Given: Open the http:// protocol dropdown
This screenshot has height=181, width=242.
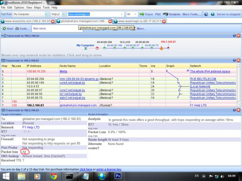Looking at the screenshot, I should point(63,14).
